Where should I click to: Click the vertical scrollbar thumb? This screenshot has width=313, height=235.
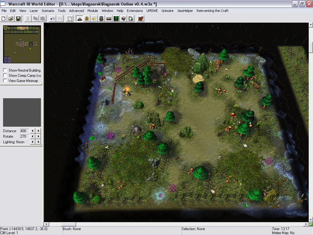click(311, 47)
